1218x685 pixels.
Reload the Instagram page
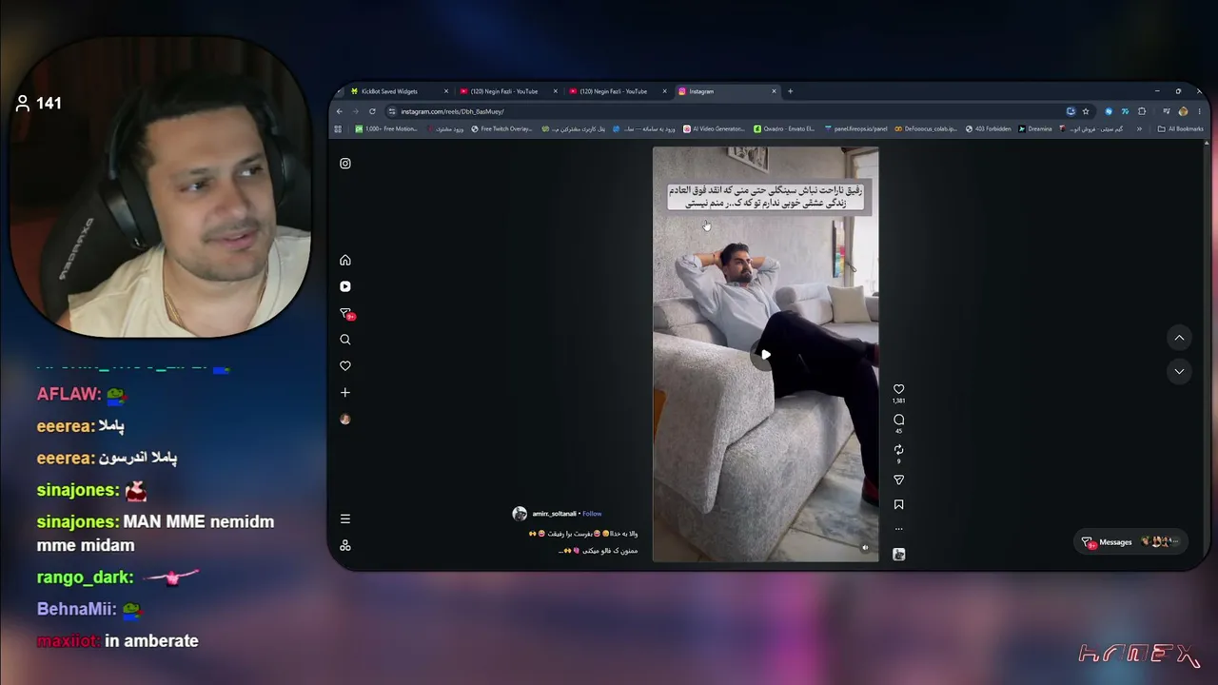tap(372, 111)
